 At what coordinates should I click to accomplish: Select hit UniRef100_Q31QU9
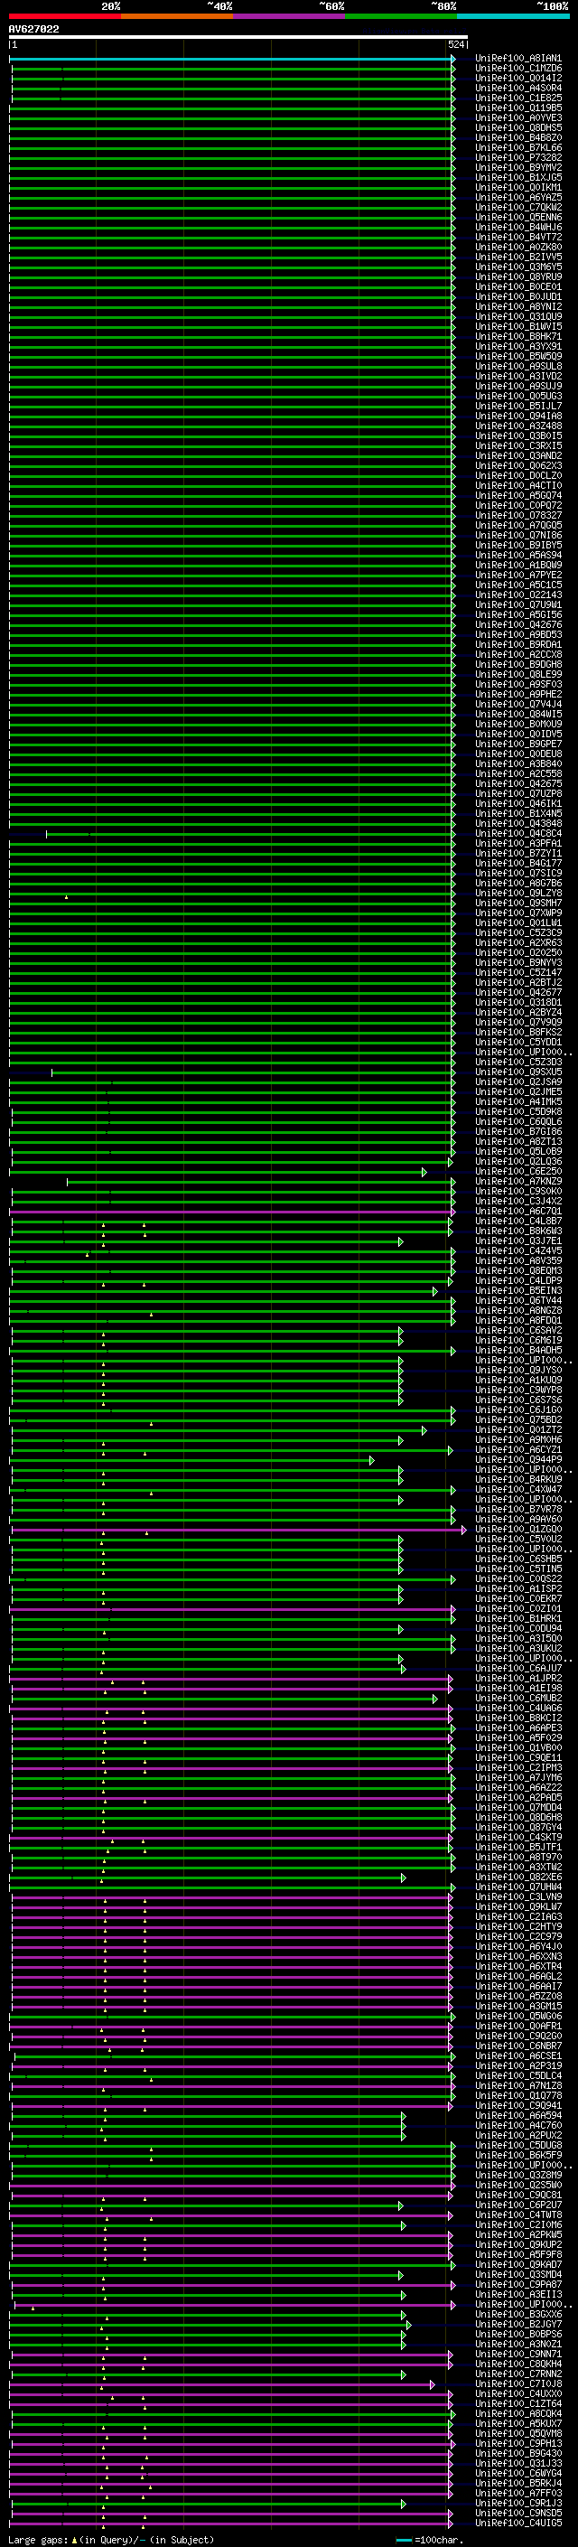[x=518, y=316]
